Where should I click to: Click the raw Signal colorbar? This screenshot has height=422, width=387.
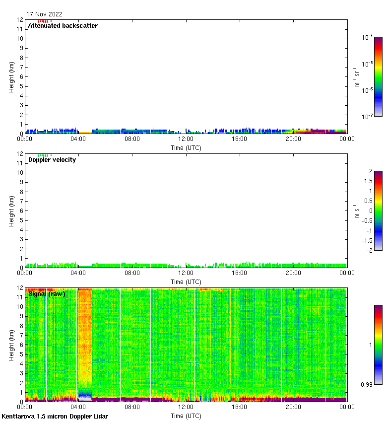click(x=378, y=345)
